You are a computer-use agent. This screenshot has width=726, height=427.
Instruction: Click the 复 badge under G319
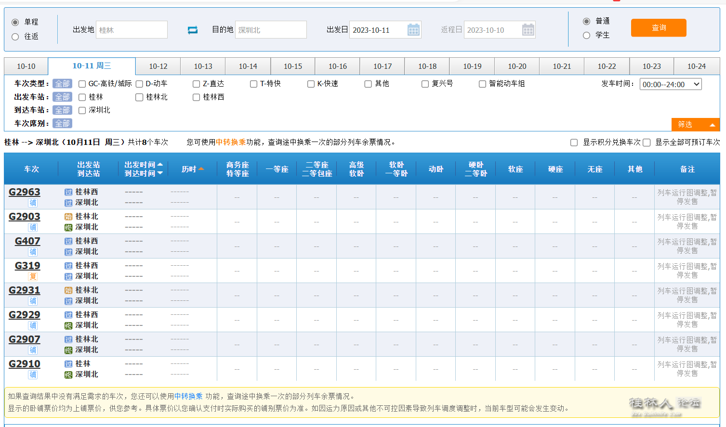click(33, 276)
